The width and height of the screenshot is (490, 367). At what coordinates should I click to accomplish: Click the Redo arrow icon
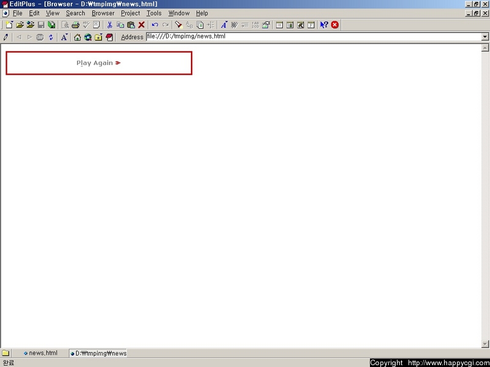165,24
